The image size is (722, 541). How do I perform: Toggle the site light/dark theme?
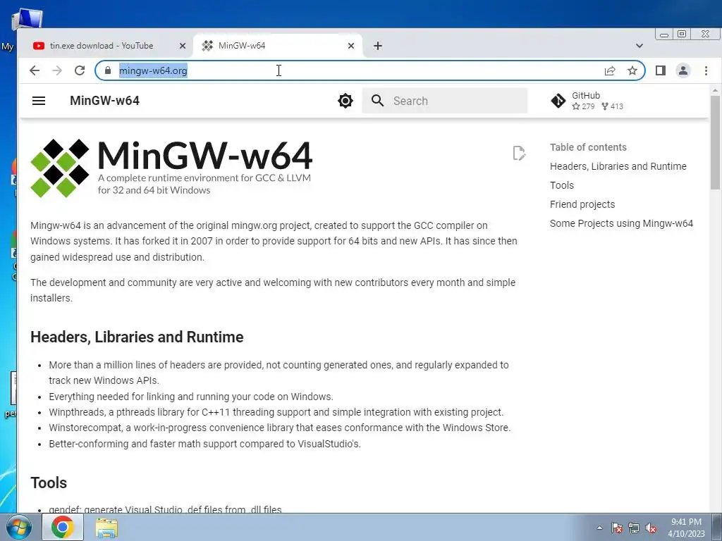tap(345, 101)
